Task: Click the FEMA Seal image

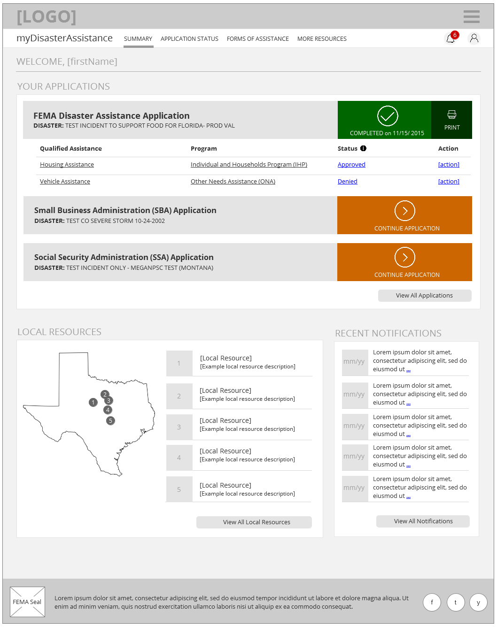Action: tap(27, 602)
